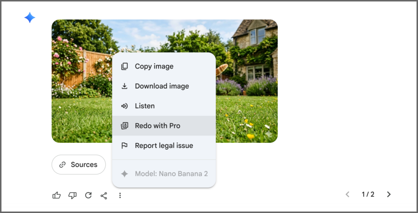
Task: Click Model: Nano Banana 2 label
Action: pyautogui.click(x=171, y=174)
